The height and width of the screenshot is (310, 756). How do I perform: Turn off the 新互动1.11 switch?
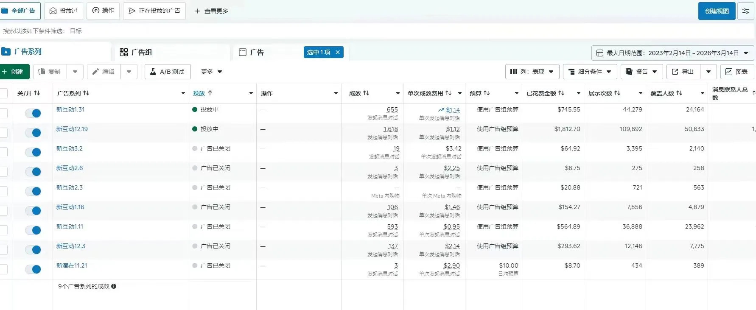coord(33,230)
